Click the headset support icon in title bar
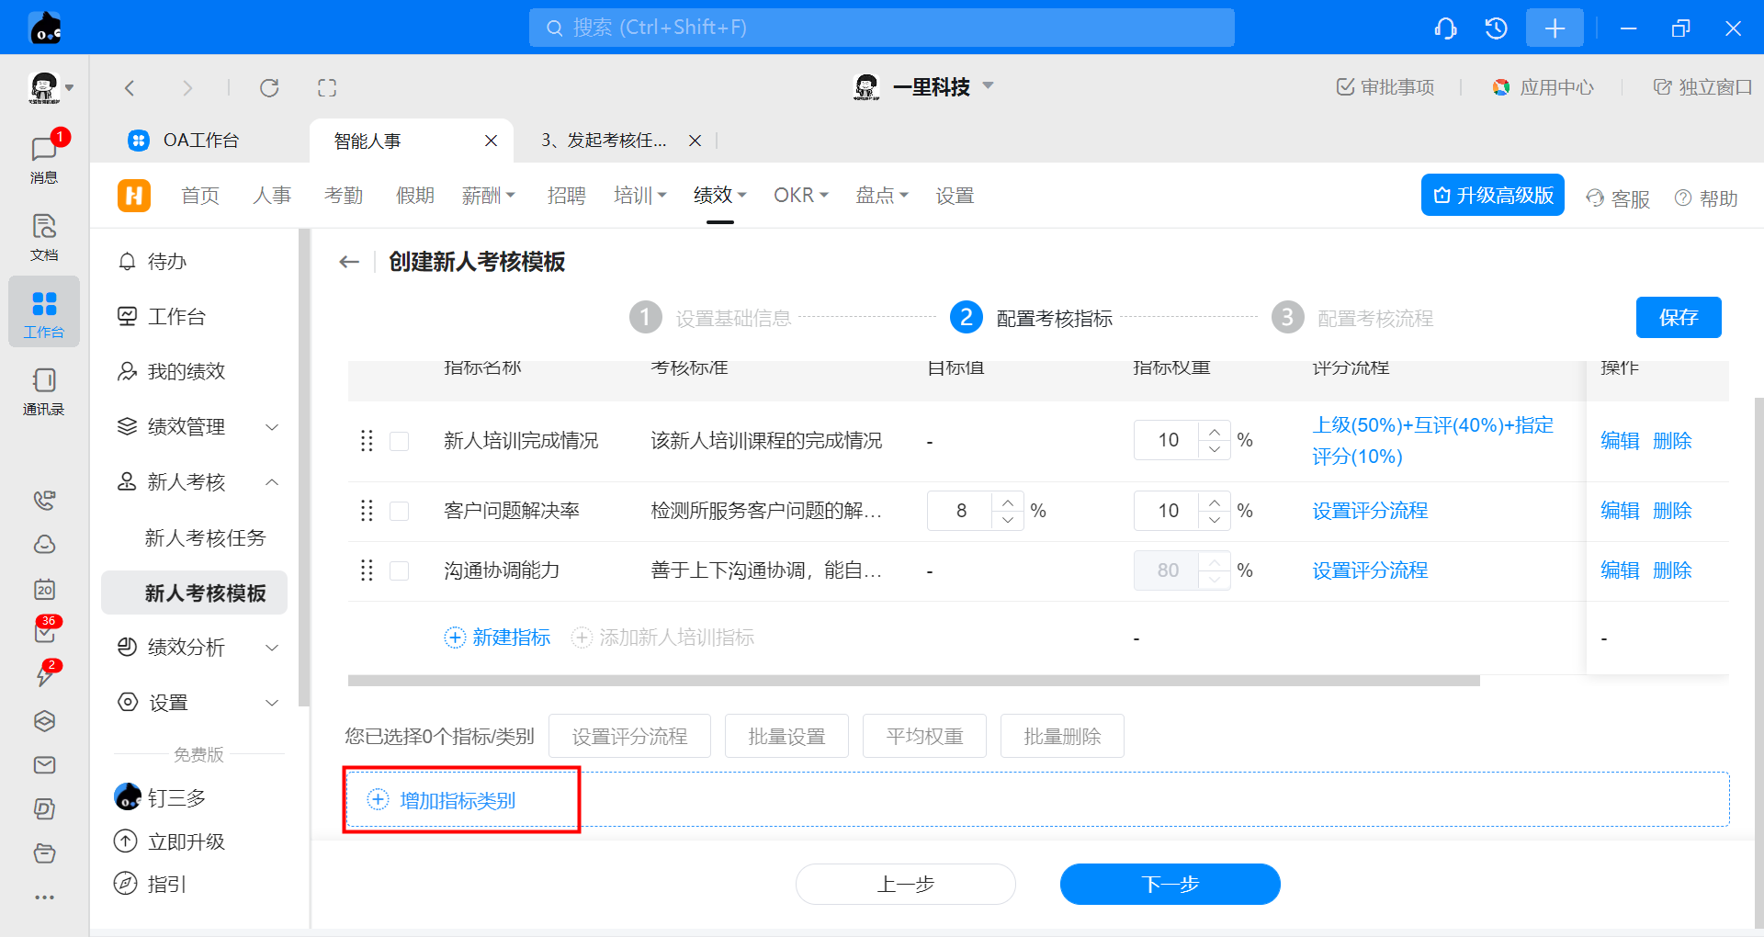Image resolution: width=1764 pixels, height=937 pixels. tap(1445, 28)
